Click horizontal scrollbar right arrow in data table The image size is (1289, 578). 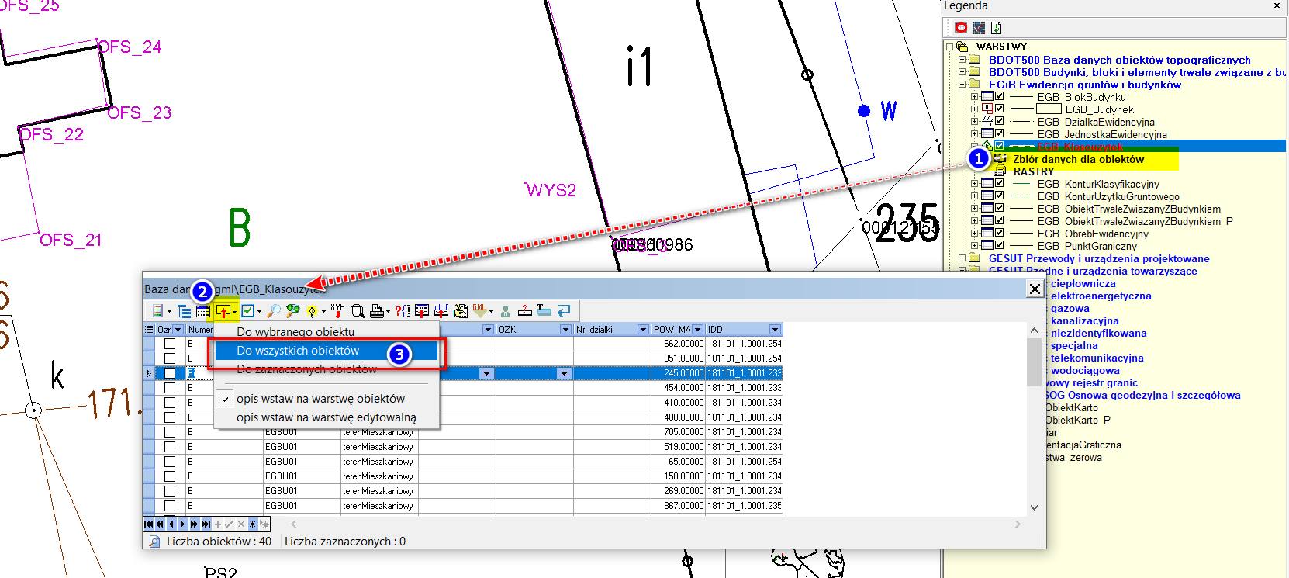tap(1018, 524)
